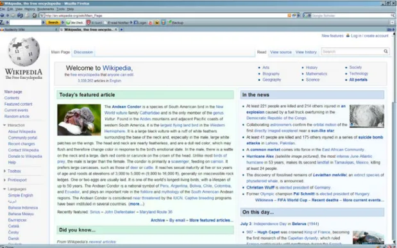The width and height of the screenshot is (397, 248).
Task: Select the View source tab
Action: point(281,52)
